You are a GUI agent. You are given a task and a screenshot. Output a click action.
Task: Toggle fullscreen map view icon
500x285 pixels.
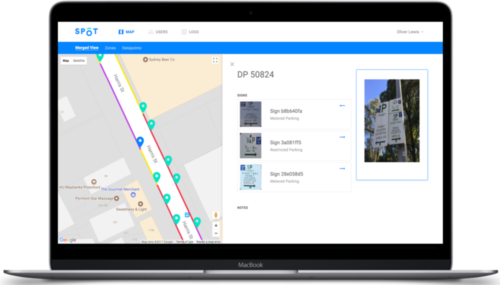(215, 60)
